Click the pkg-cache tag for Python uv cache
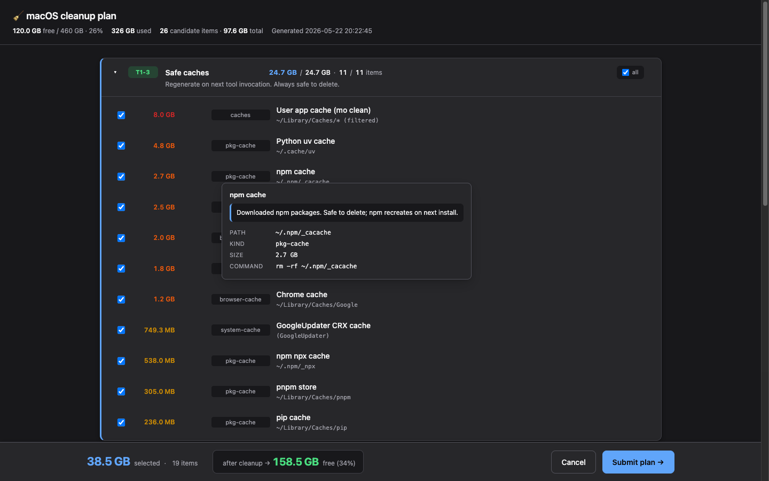Screen dimensions: 769x481 pos(240,145)
